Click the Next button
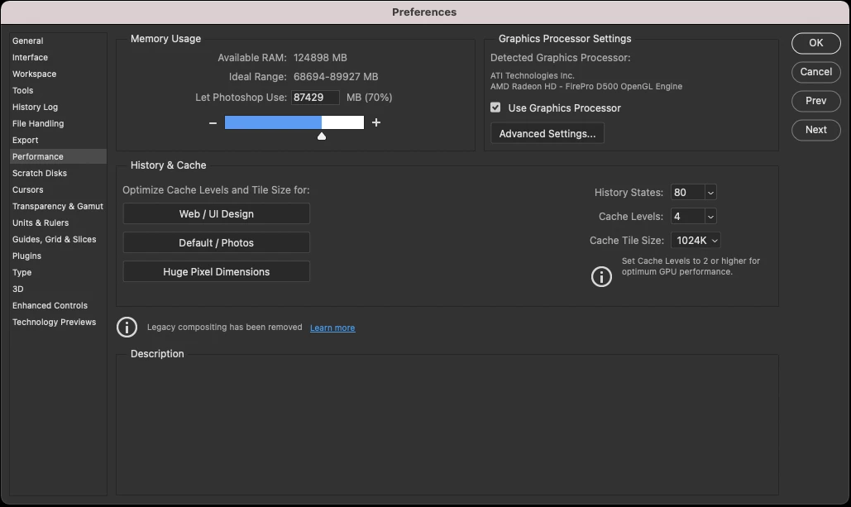Viewport: 851px width, 507px height. click(x=815, y=131)
